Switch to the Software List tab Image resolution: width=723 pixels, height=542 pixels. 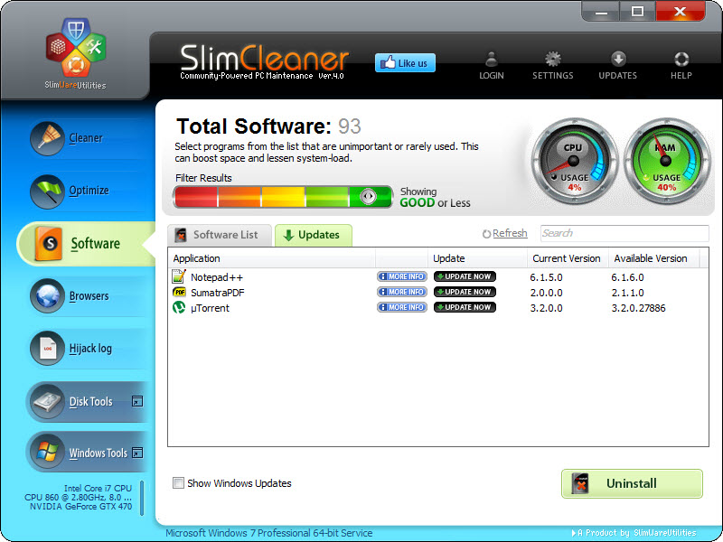coord(220,235)
